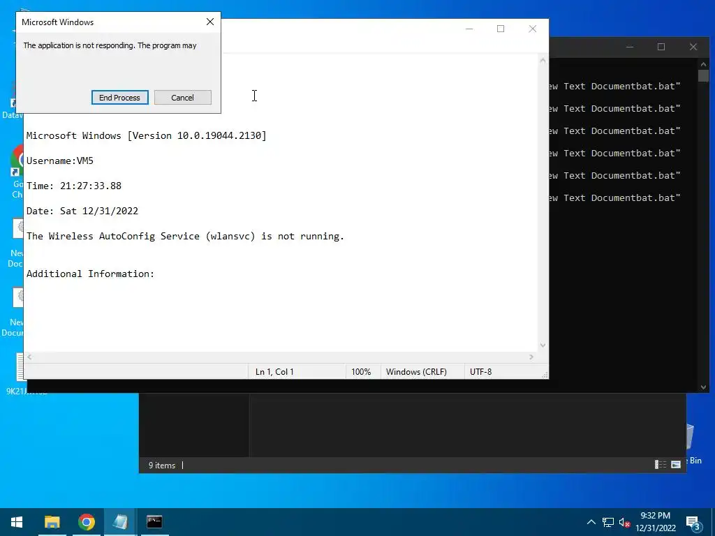Maximize the command prompt window
Viewport: 715px width, 536px height.
[x=661, y=47]
